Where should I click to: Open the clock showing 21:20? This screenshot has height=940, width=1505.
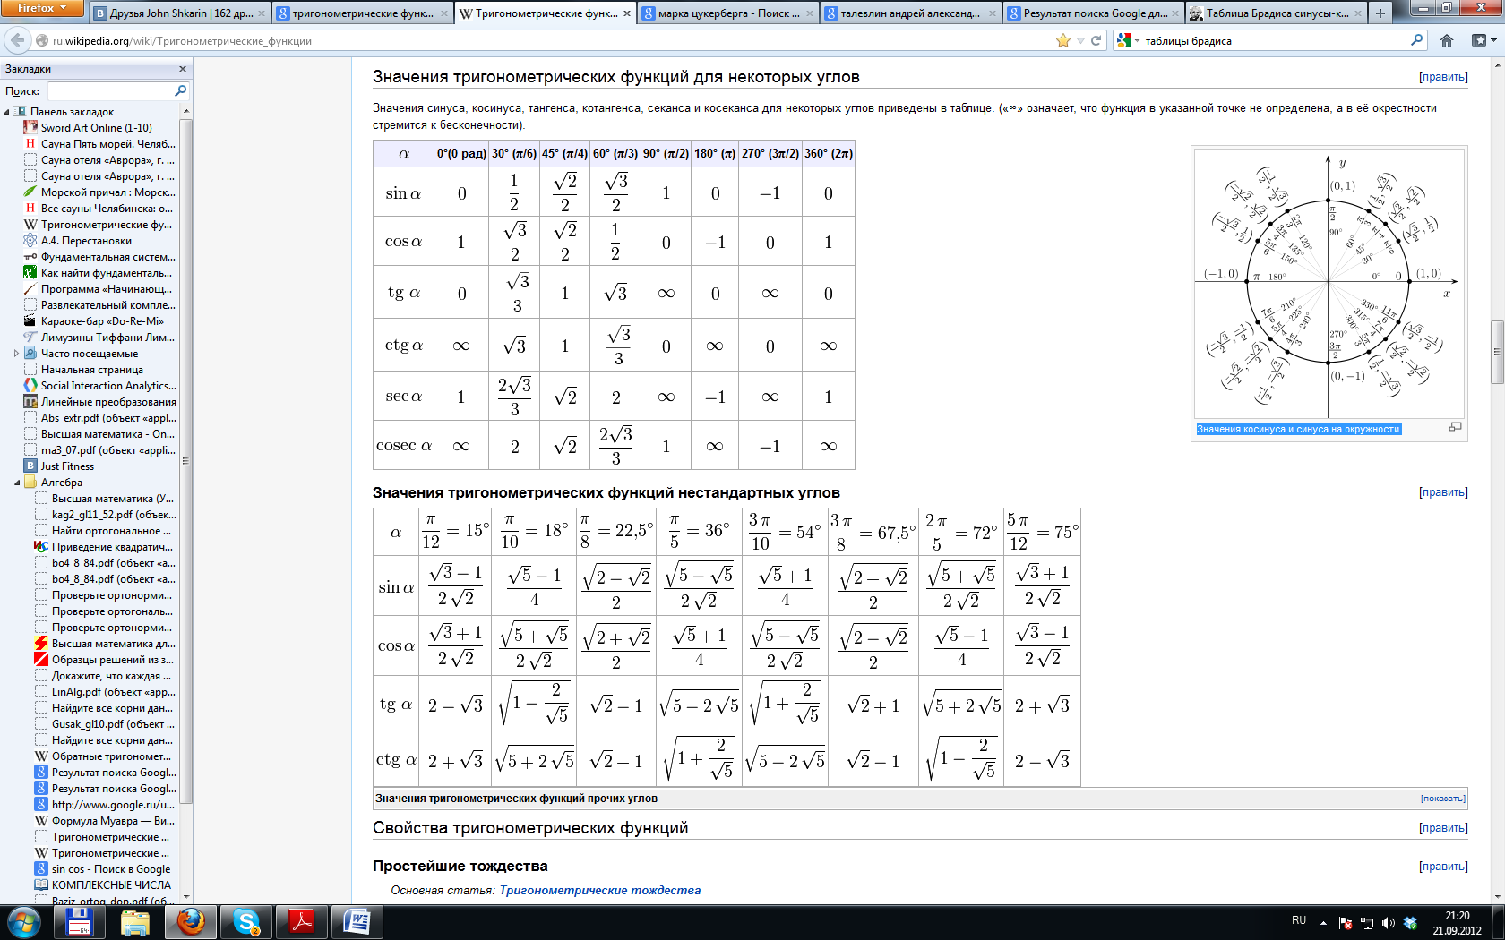(1457, 923)
